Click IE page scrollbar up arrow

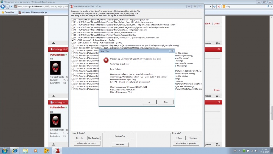tap(271, 17)
